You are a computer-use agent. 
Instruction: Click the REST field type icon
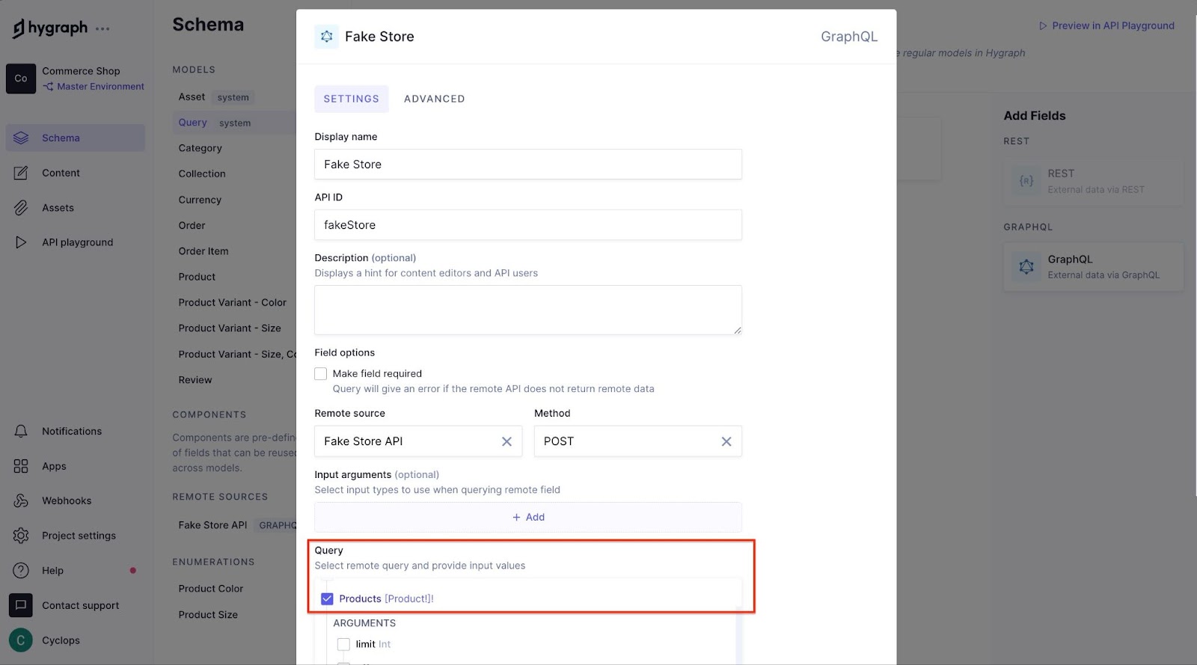1026,181
